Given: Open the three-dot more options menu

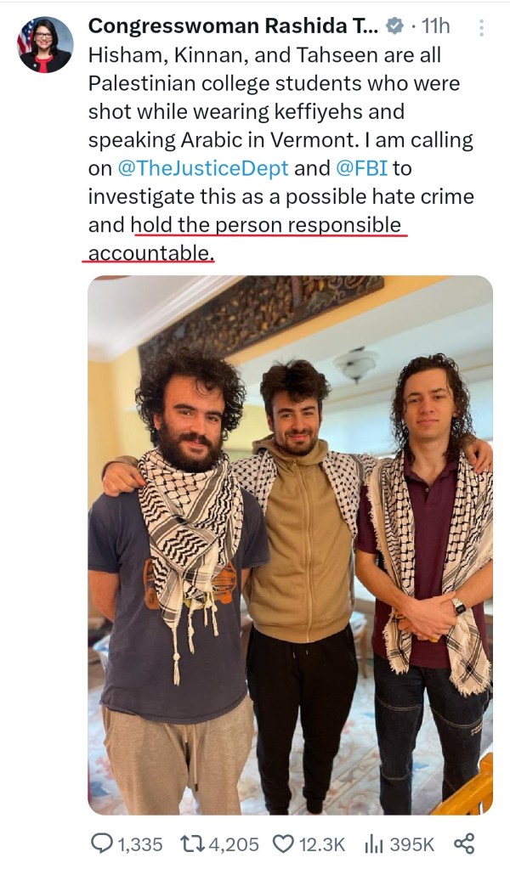Looking at the screenshot, I should pos(481,28).
